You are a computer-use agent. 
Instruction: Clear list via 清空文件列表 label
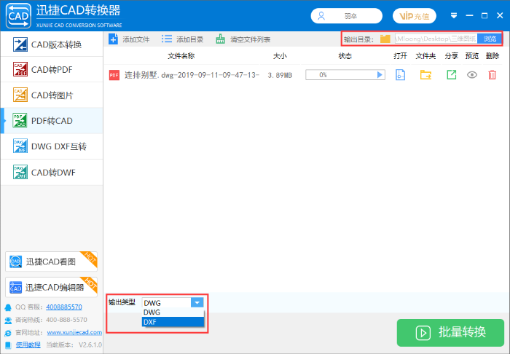tap(250, 39)
